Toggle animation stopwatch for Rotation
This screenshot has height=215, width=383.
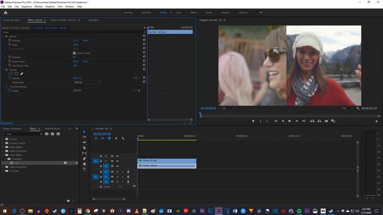(10, 57)
